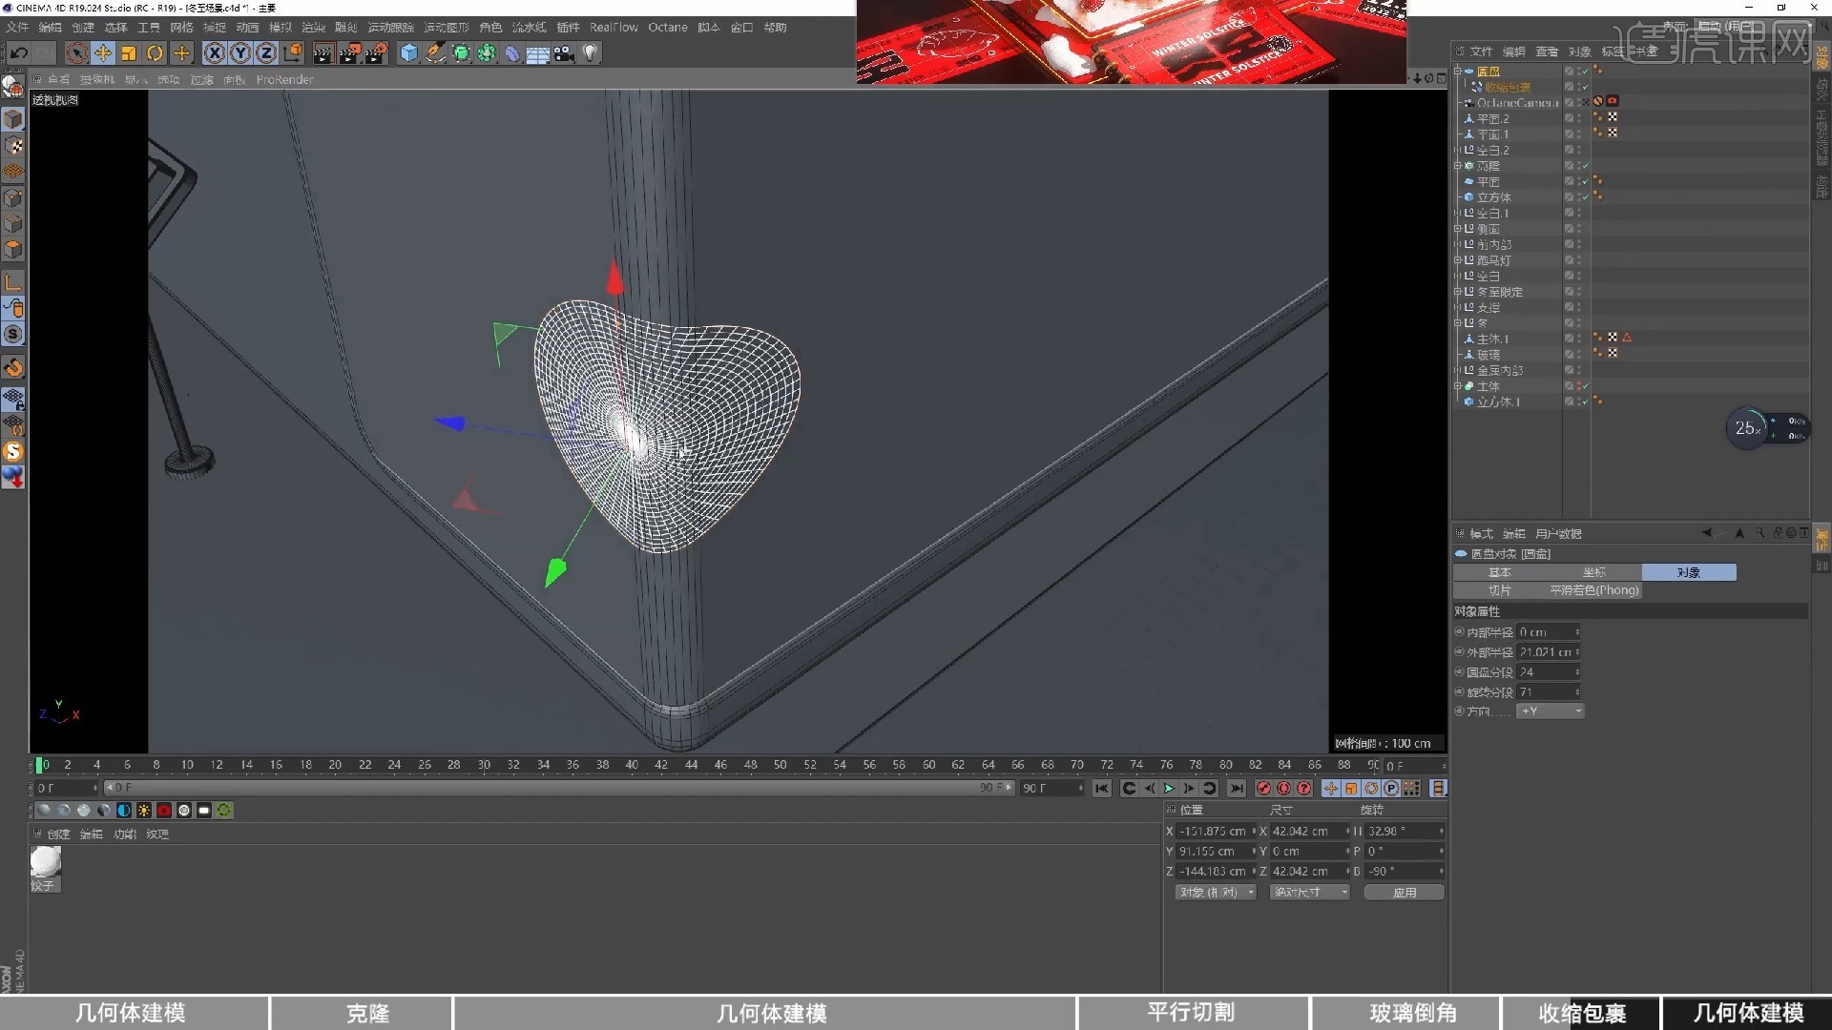
Task: Toggle visibility dots of 平面.2 object
Action: pos(1578,118)
